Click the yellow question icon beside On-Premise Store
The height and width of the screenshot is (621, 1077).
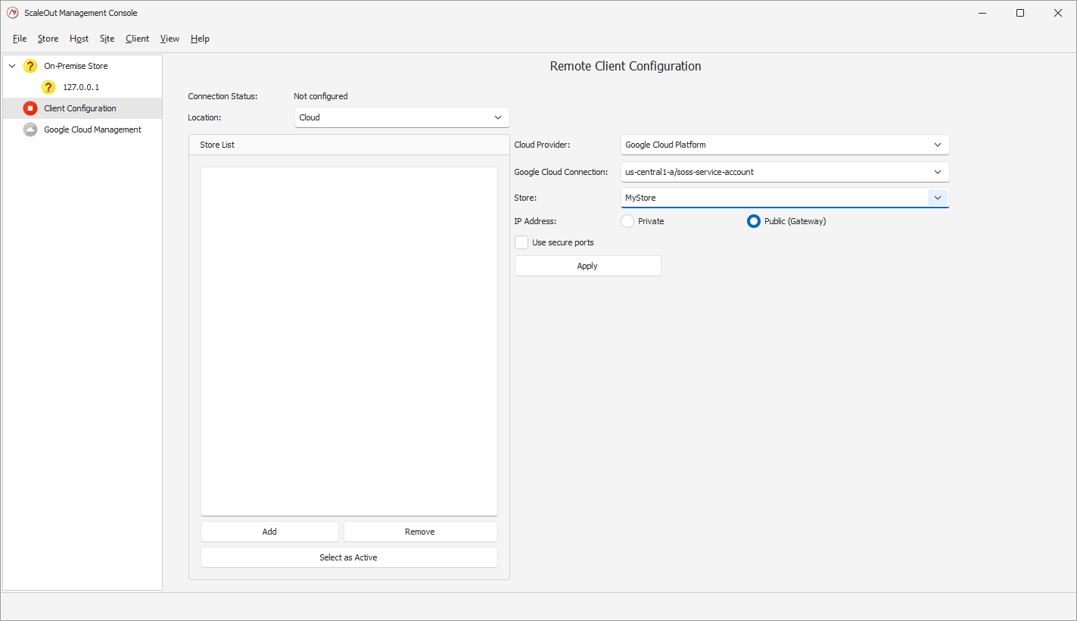pos(30,66)
